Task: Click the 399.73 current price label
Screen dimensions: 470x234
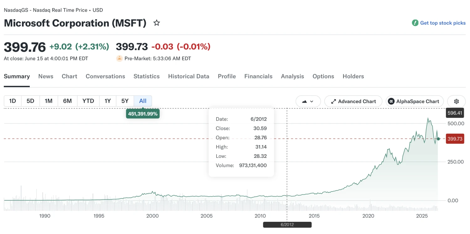Action: 455,139
